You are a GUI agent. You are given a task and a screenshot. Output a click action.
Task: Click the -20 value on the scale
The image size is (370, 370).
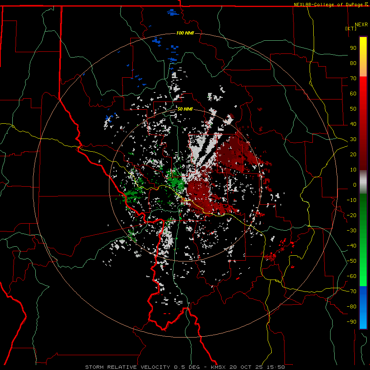pos(351,215)
